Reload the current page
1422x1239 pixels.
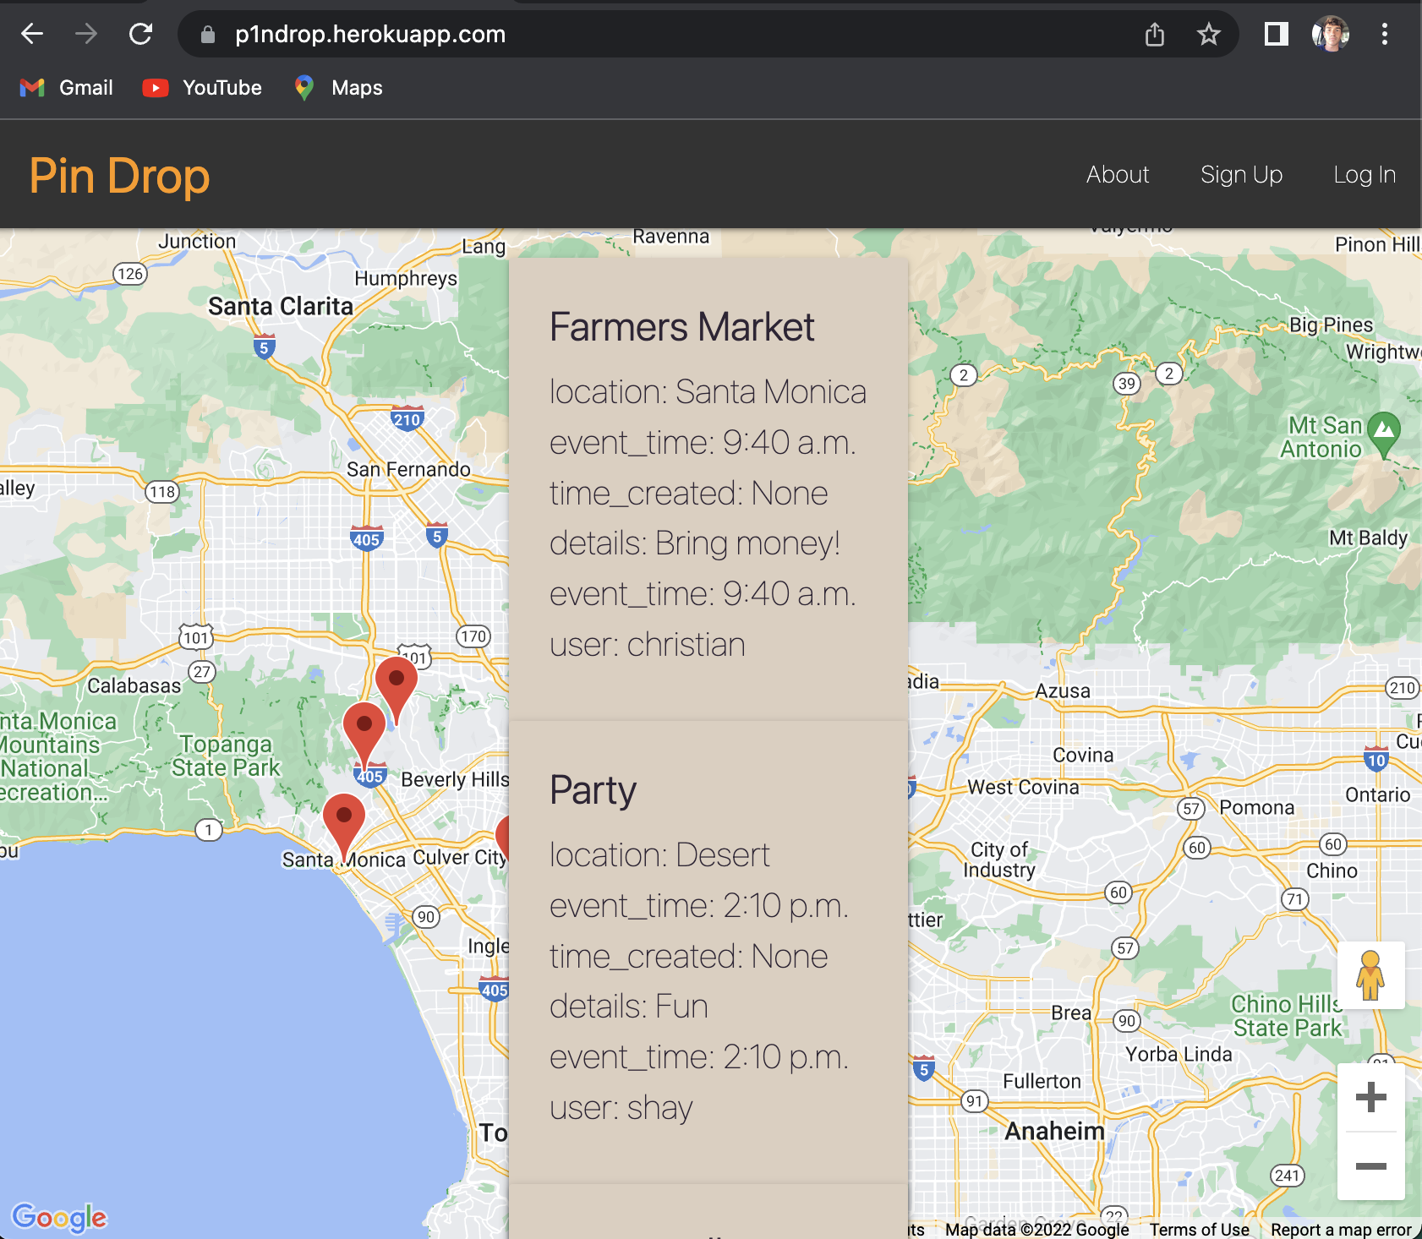coord(140,34)
